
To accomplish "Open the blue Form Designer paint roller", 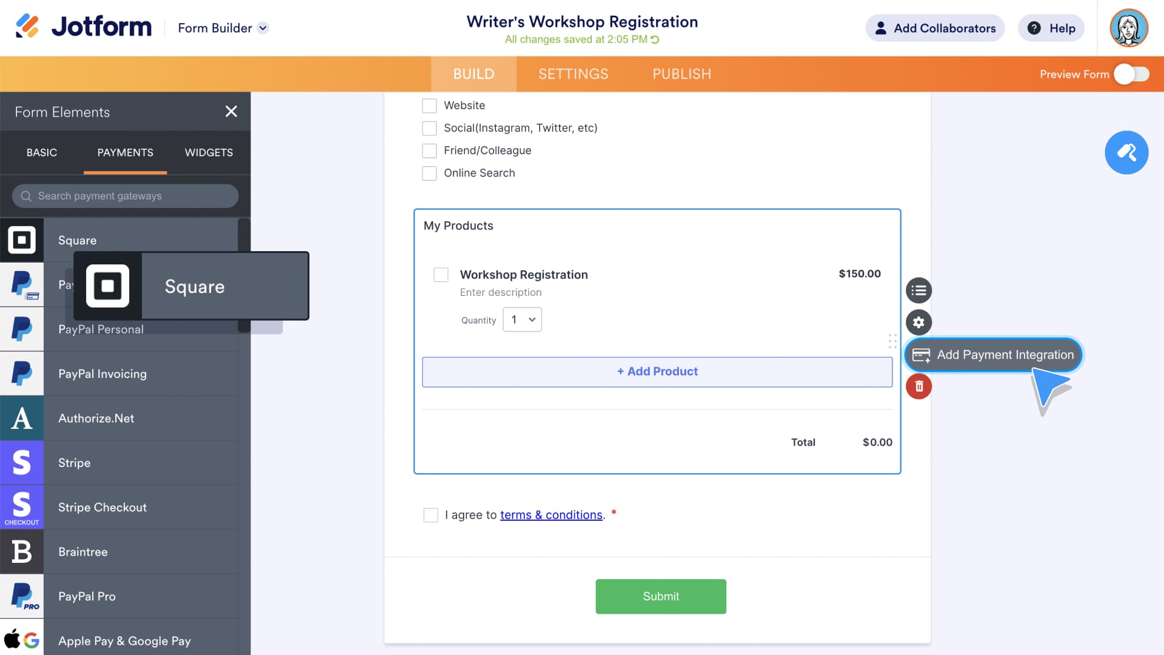I will click(x=1126, y=152).
